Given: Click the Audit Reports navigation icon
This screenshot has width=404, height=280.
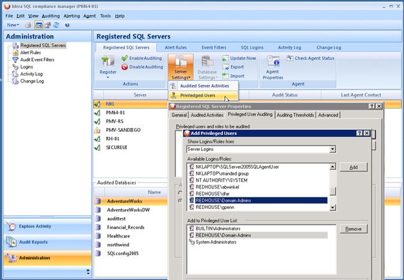Looking at the screenshot, I should point(11,242).
